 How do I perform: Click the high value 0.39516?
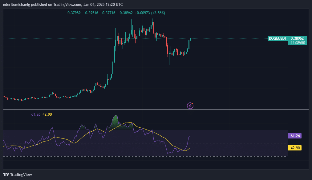(91, 13)
